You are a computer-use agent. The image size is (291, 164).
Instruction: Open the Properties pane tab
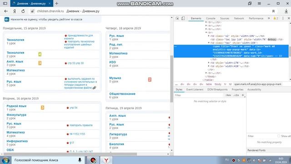pyautogui.click(x=237, y=89)
